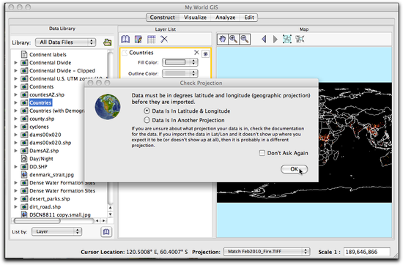Expand the Continents tree item

pos(15,87)
